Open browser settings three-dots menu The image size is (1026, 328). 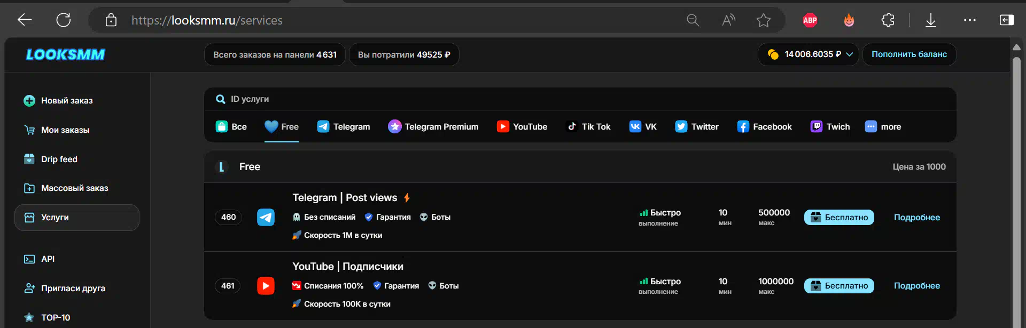pos(970,20)
